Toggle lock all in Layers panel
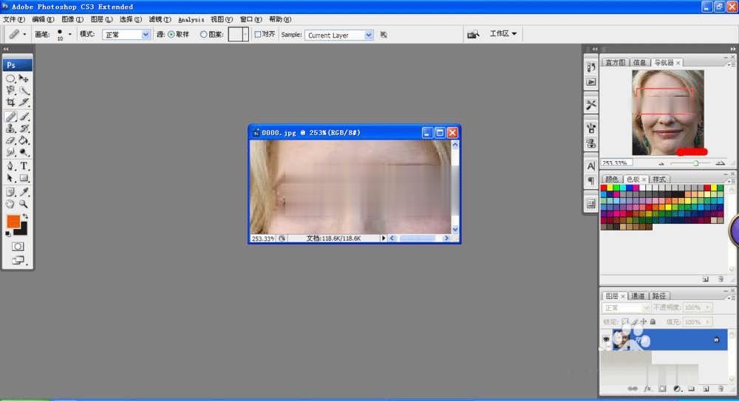The width and height of the screenshot is (739, 401). (653, 322)
